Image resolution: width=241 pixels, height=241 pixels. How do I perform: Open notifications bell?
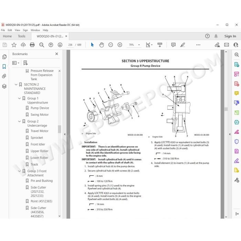(x=216, y=36)
